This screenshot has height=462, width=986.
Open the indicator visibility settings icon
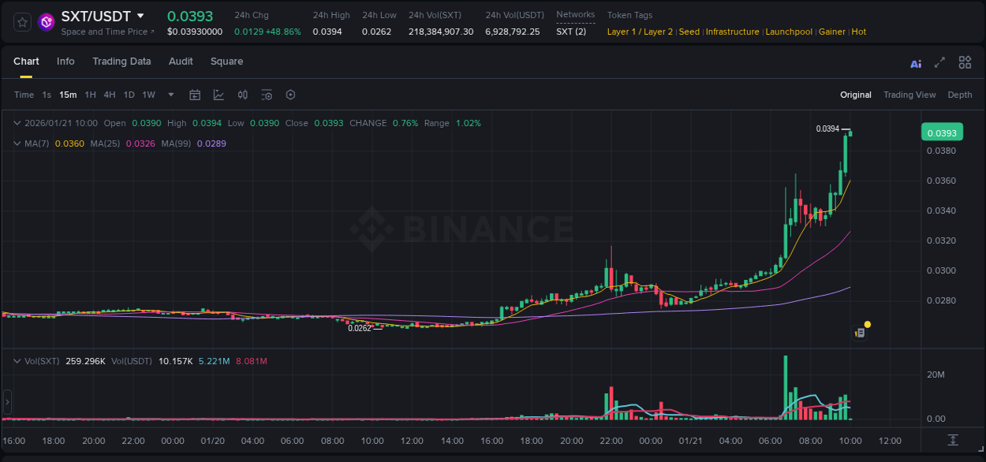(267, 95)
